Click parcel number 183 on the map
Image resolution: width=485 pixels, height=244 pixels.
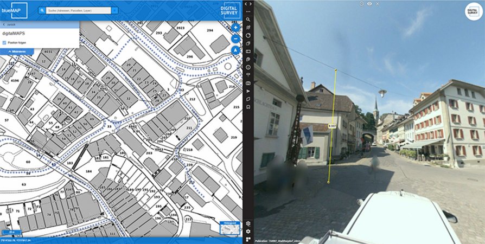[x=70, y=163]
